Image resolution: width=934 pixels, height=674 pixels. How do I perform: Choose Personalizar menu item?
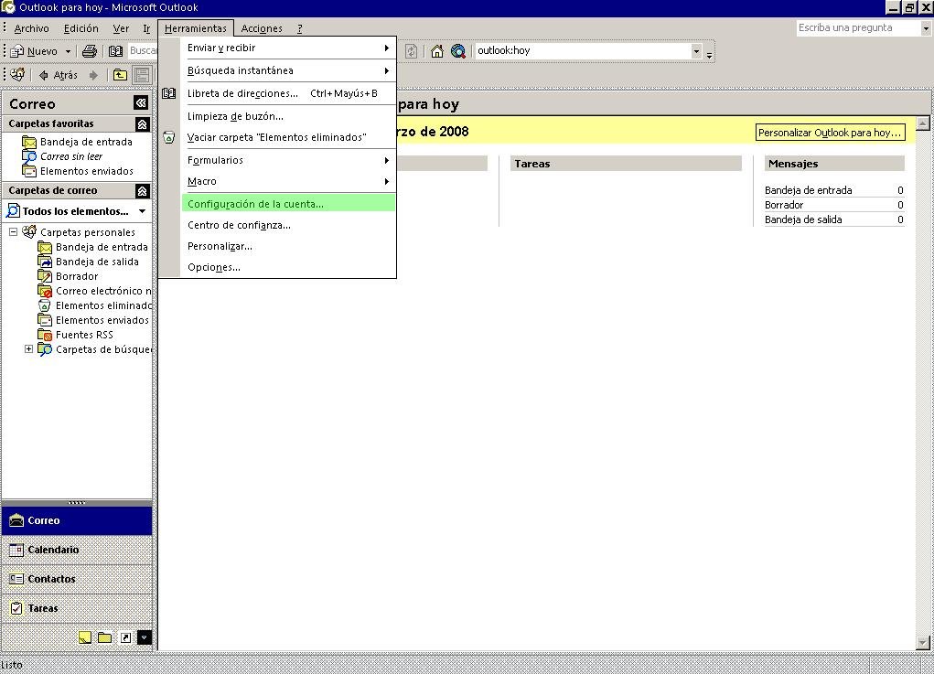point(288,247)
